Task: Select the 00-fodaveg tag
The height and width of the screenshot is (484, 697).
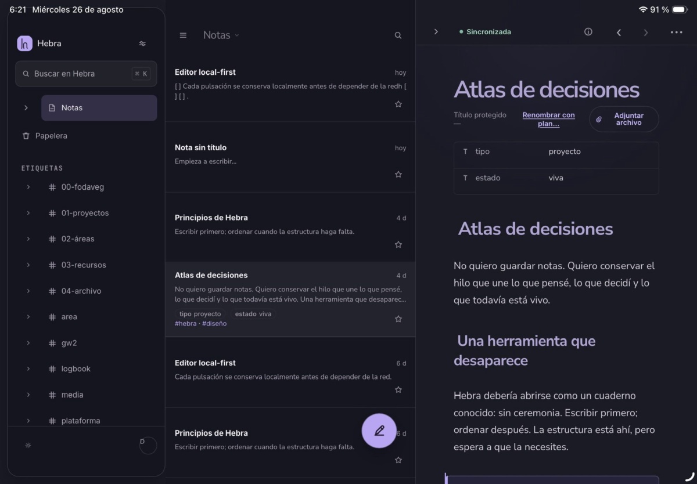Action: [x=82, y=187]
